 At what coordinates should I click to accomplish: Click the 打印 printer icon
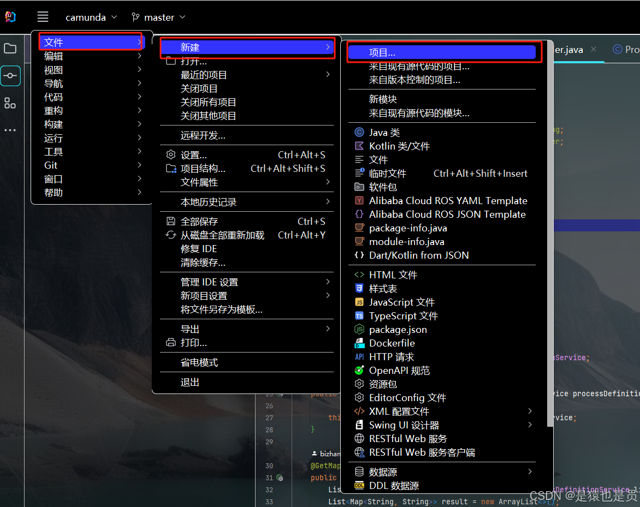click(x=170, y=343)
